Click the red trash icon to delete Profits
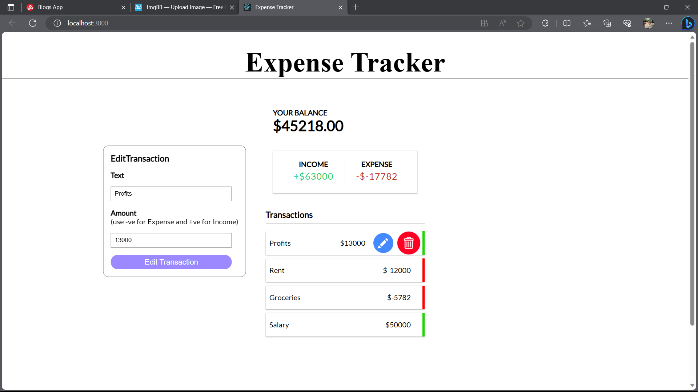 (409, 243)
